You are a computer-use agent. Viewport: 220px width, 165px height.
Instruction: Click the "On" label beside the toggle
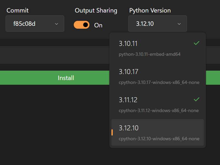(98, 25)
